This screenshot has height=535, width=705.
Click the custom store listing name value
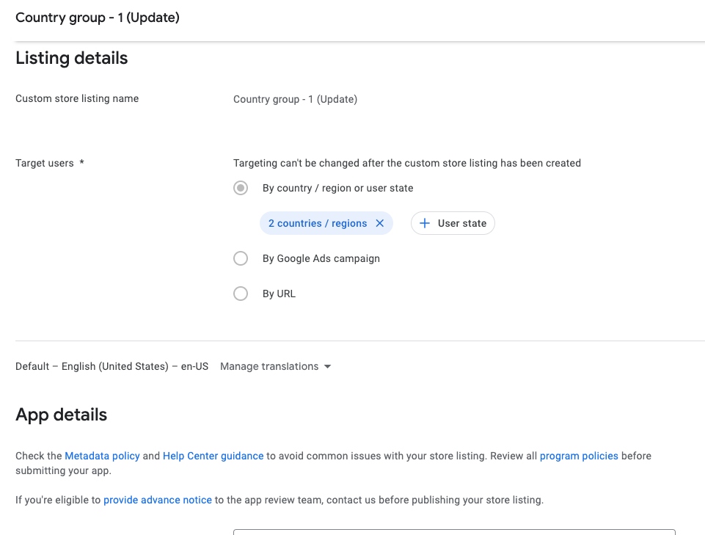point(295,99)
